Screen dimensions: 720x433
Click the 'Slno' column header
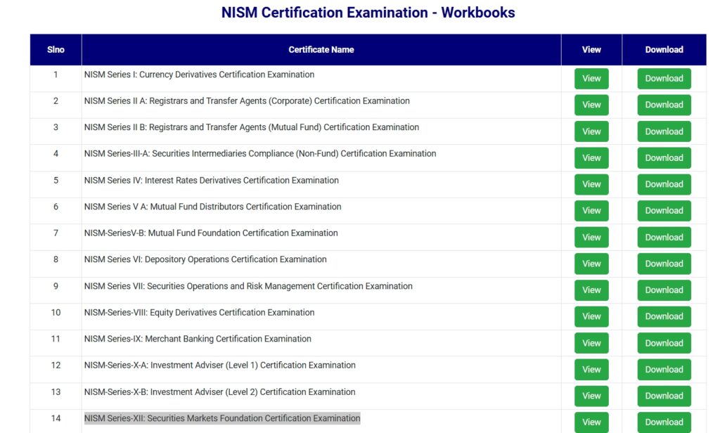56,50
